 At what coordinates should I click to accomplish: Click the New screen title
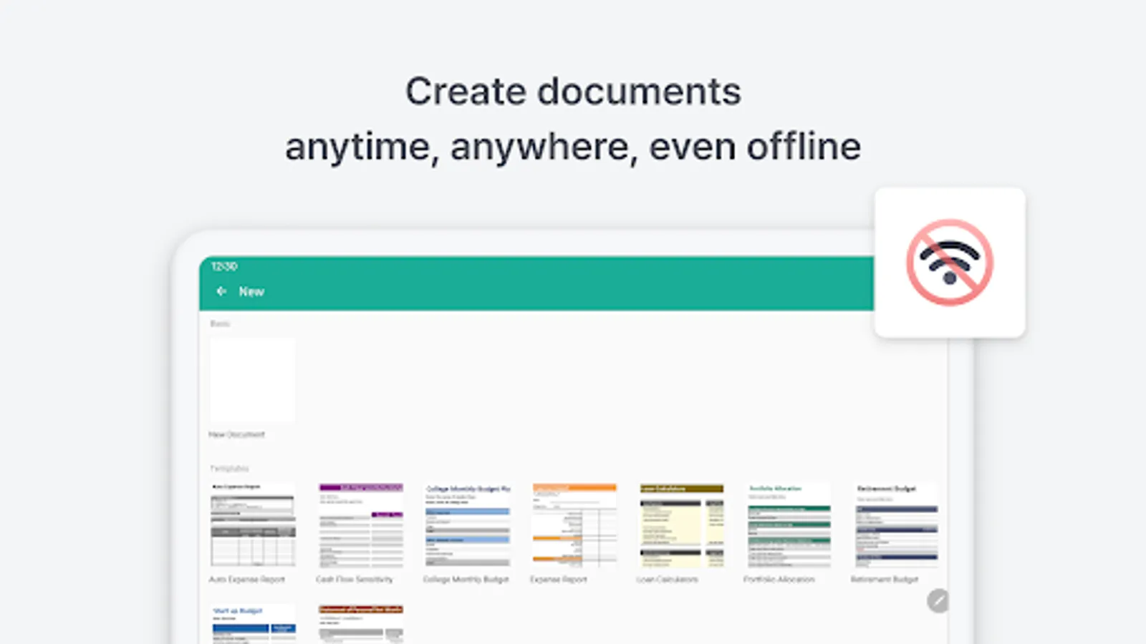point(251,291)
